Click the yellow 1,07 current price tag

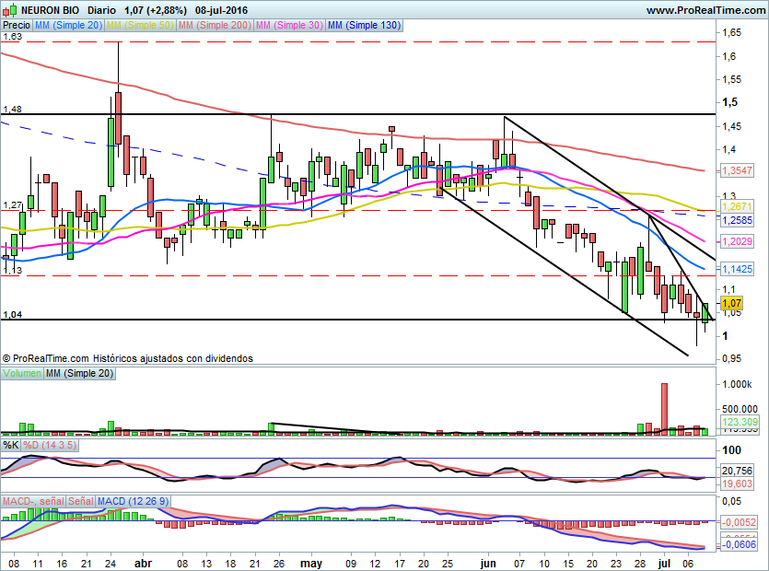pyautogui.click(x=731, y=303)
